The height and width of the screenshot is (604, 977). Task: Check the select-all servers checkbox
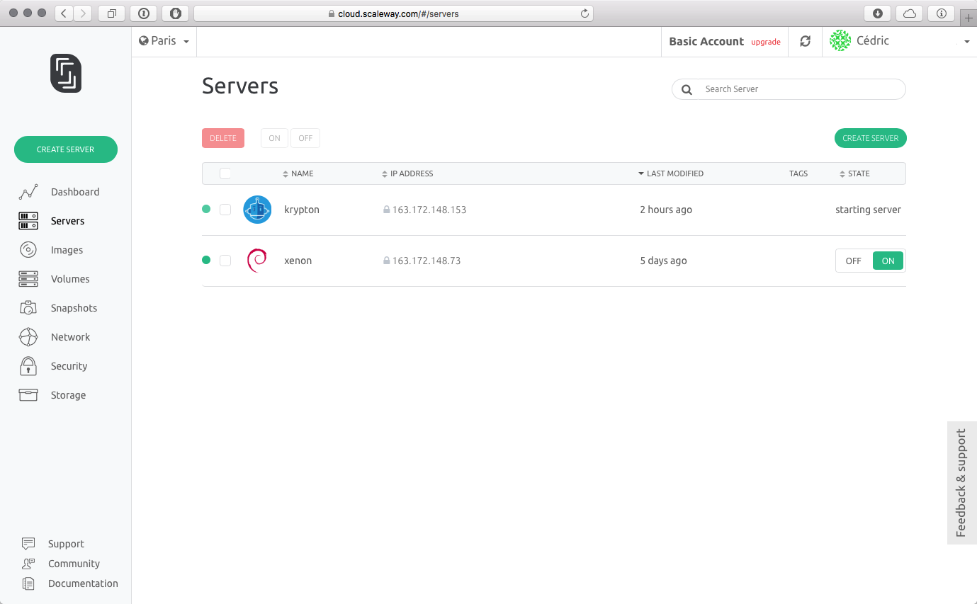pos(225,173)
